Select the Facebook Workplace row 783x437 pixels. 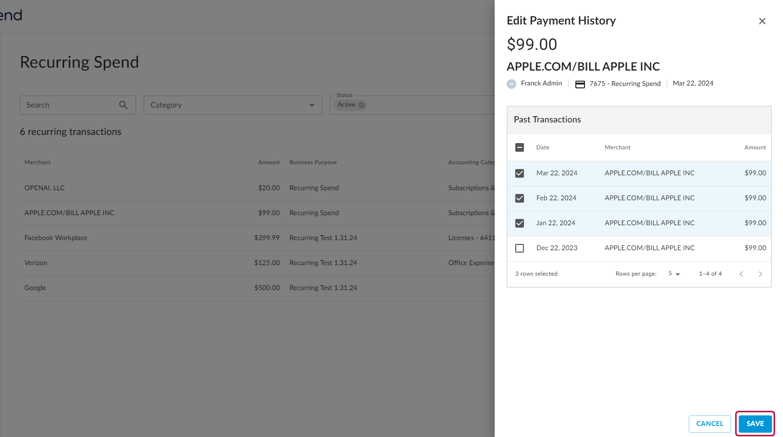(257, 238)
